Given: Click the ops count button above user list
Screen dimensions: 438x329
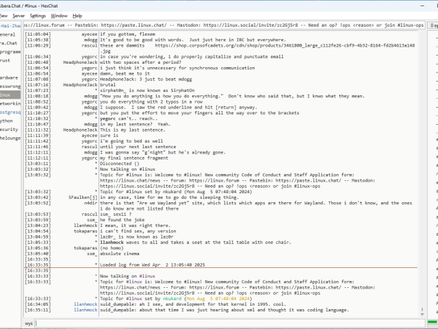Looking at the screenshot, I should coord(434,25).
